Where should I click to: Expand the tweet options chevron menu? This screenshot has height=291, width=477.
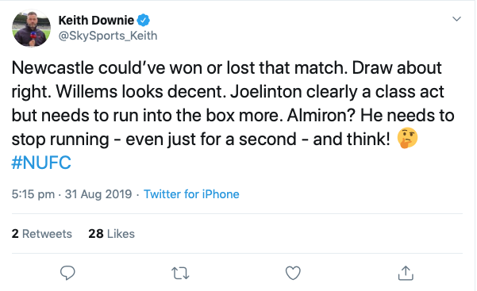click(x=456, y=19)
